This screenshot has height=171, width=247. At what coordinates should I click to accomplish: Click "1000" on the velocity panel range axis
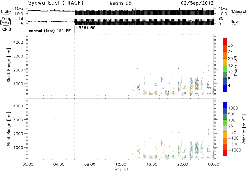pos(18,148)
